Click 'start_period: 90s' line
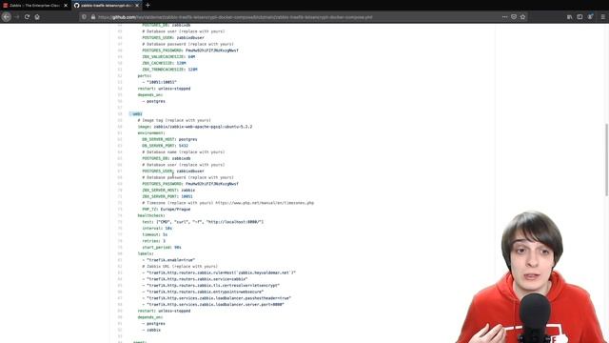This screenshot has height=343, width=609. [162, 248]
